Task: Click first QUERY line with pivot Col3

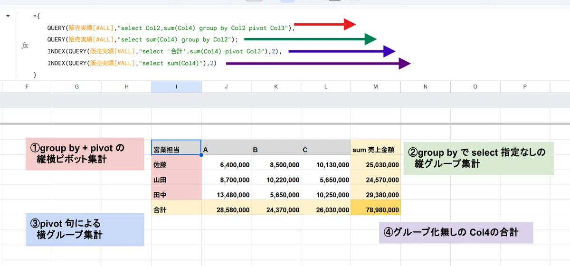Action: coord(171,28)
